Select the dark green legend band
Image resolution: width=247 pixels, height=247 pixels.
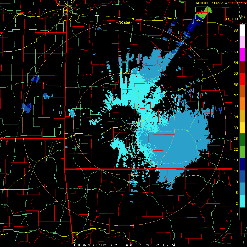coord(242,140)
